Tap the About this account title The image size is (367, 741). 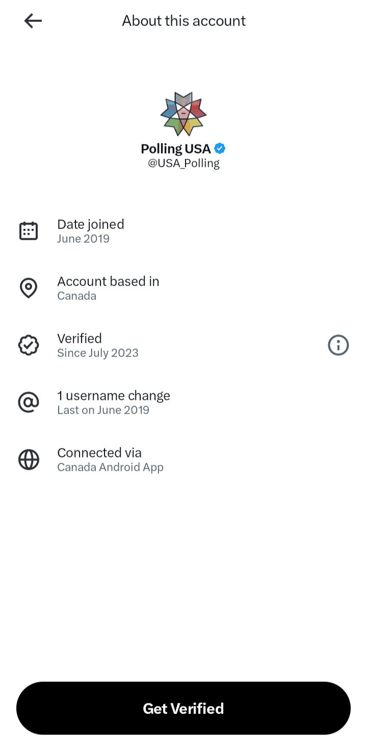(x=183, y=21)
